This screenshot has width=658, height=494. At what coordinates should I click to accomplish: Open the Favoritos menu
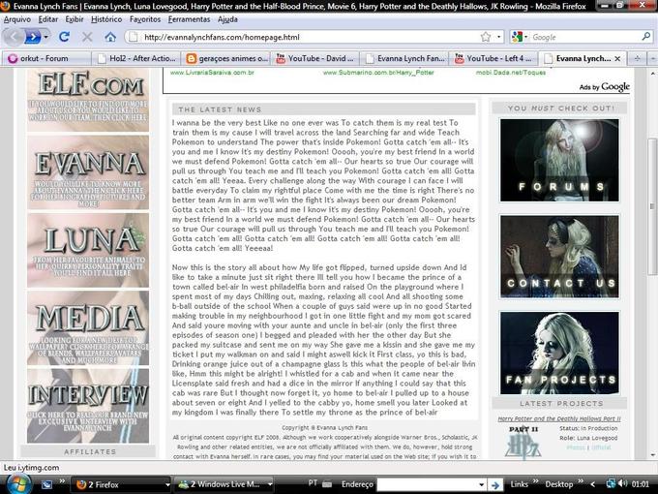[145, 19]
